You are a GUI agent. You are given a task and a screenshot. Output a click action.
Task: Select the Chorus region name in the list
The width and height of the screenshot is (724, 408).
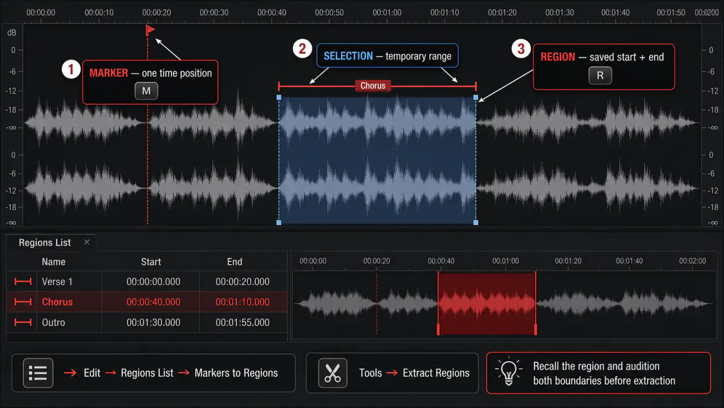[57, 302]
